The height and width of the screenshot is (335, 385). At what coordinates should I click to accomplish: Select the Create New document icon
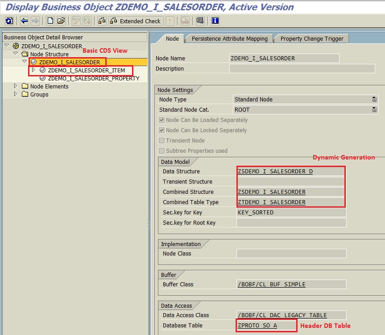pyautogui.click(x=51, y=21)
